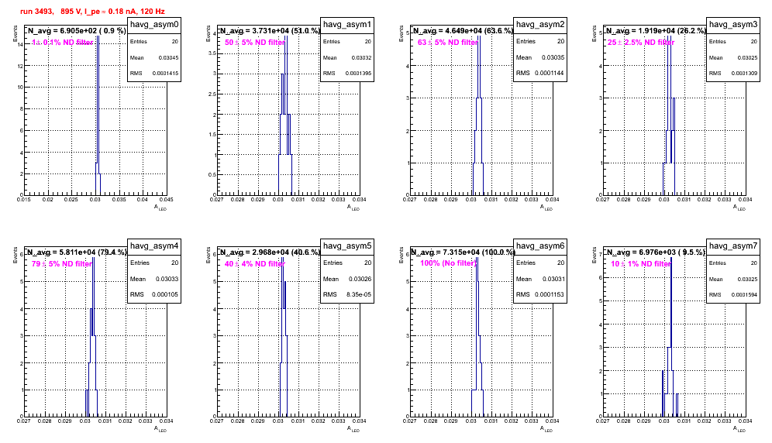The width and height of the screenshot is (772, 443).
Task: Click RMS 8.35e-05 in havg_asym5 stats
Action: click(x=347, y=294)
